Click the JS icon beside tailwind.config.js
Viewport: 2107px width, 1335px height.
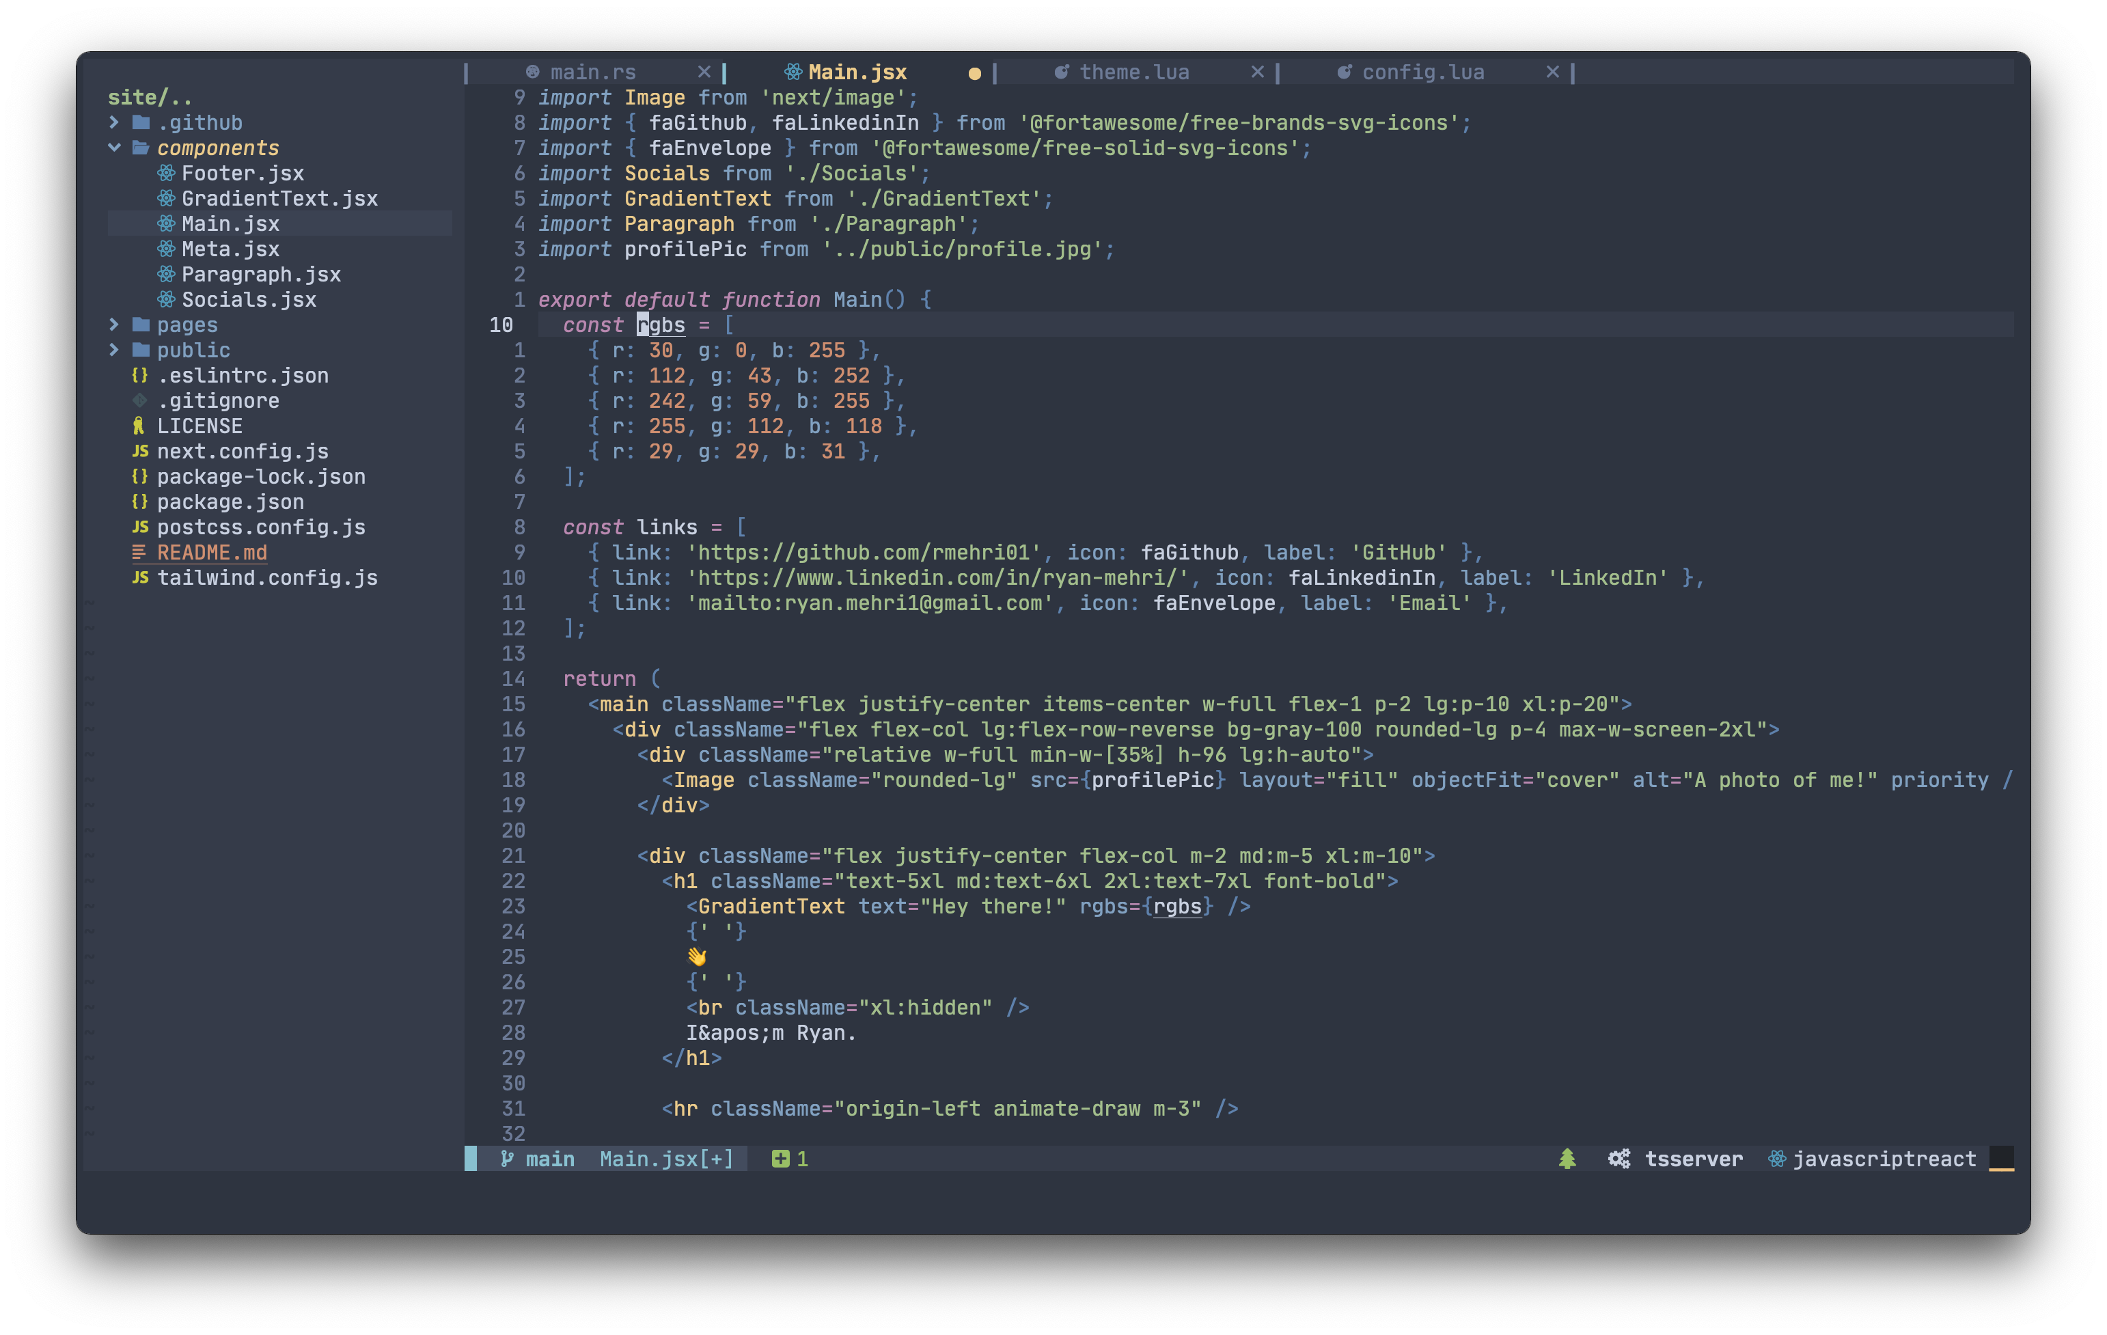[140, 578]
